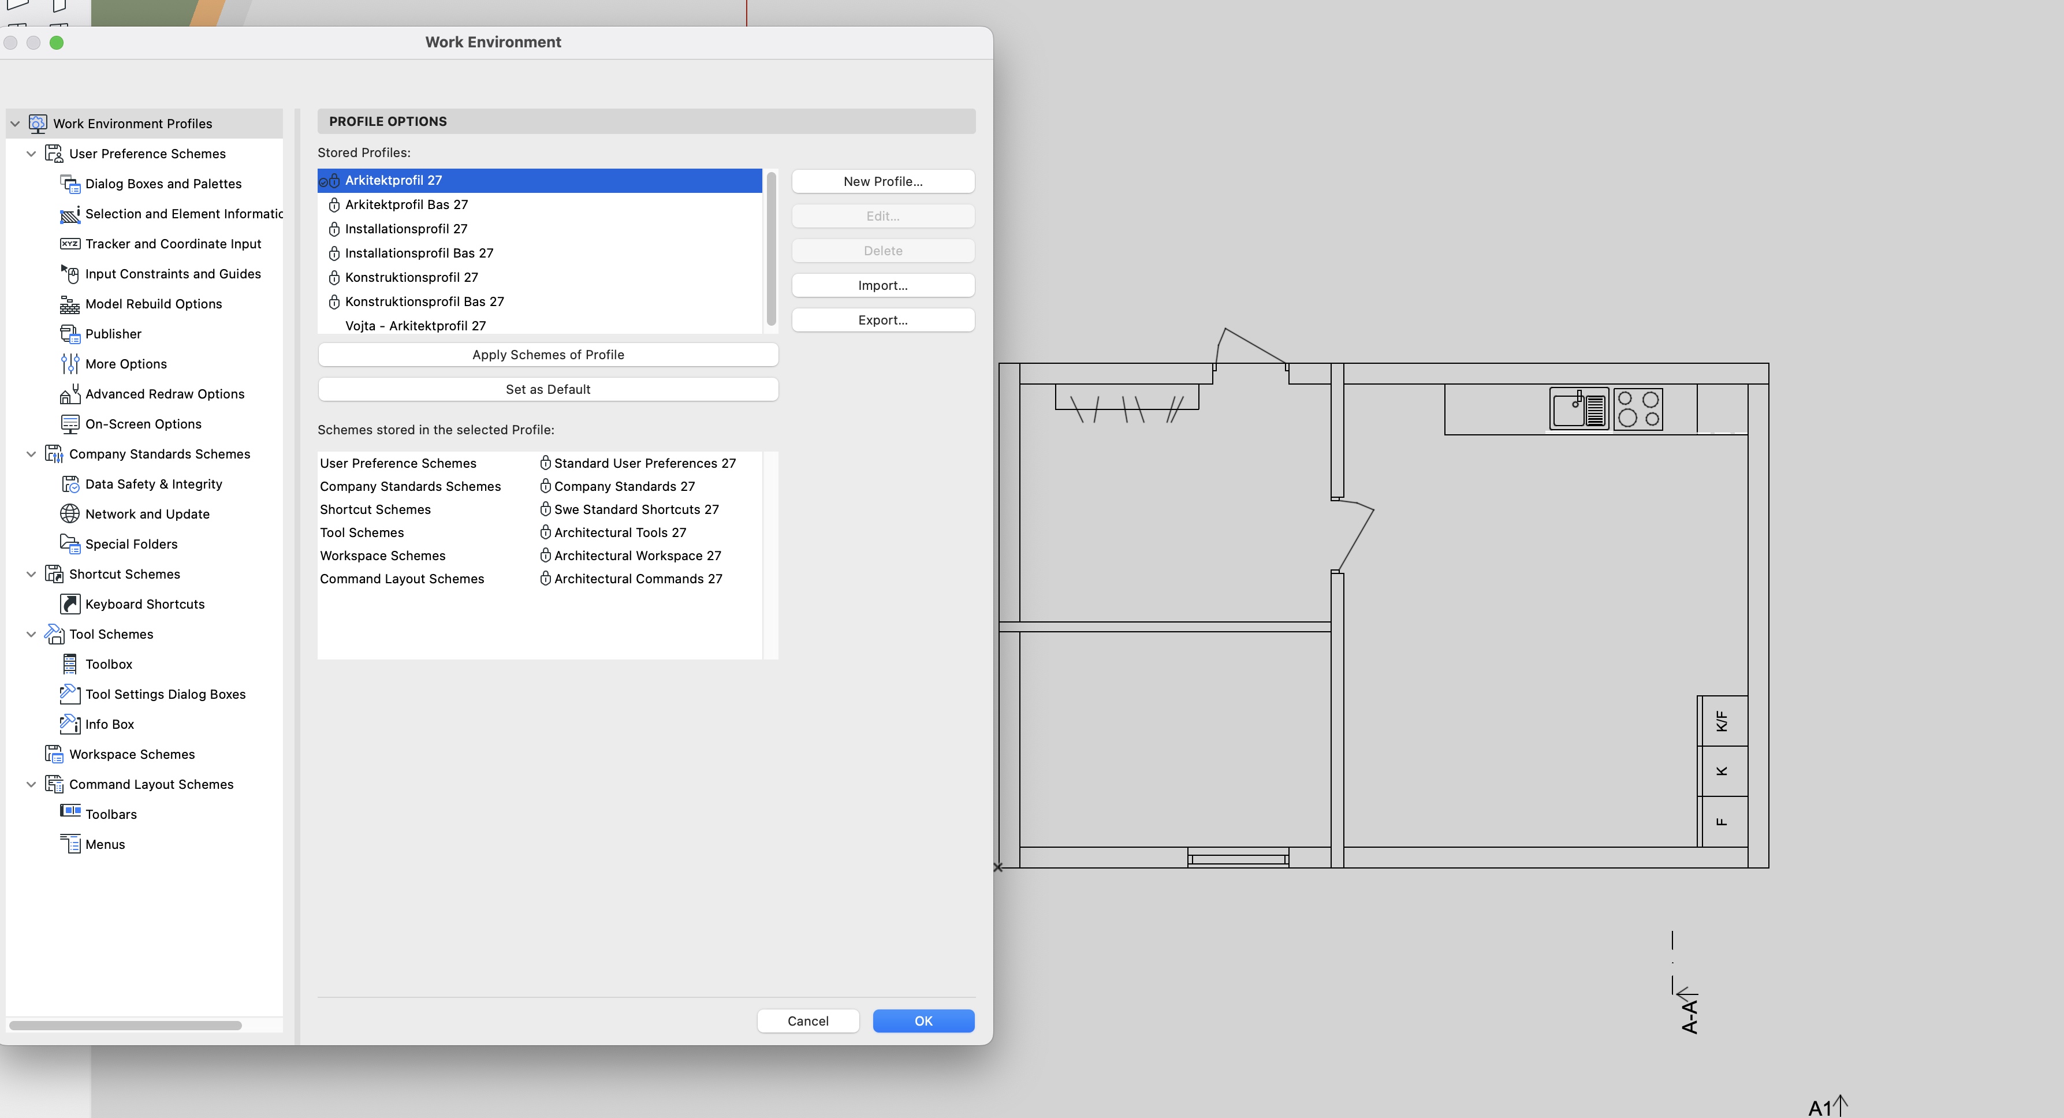The image size is (2064, 1118).
Task: Click the Publisher icon in the tree
Action: (70, 333)
